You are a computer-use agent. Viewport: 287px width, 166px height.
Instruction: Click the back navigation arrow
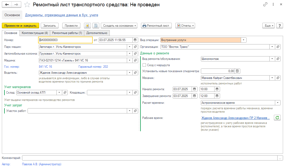[7, 5]
